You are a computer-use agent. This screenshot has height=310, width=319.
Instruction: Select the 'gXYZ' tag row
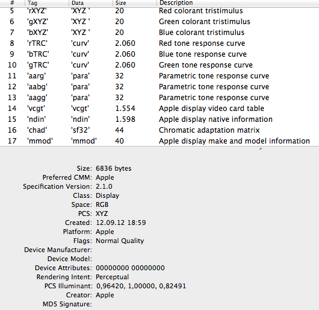point(159,22)
